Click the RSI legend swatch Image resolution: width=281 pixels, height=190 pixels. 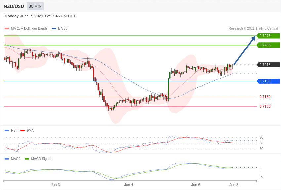click(x=7, y=131)
